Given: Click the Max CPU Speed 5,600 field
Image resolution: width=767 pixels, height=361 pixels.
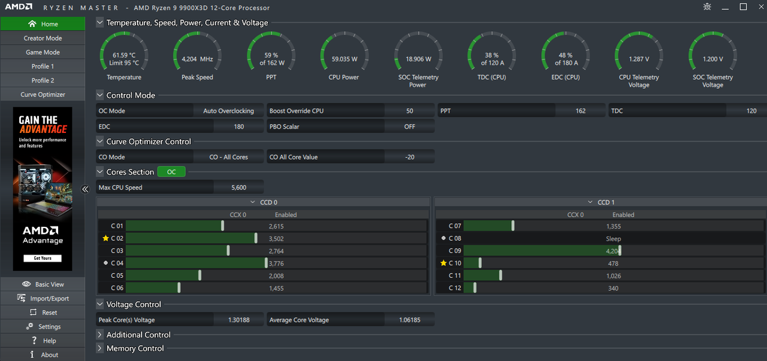Looking at the screenshot, I should [238, 187].
